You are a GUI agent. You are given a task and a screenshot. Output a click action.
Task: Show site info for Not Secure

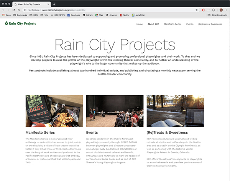click(31, 9)
